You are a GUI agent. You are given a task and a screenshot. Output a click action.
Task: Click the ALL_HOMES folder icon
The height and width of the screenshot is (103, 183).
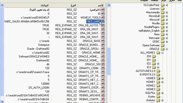click(158, 53)
